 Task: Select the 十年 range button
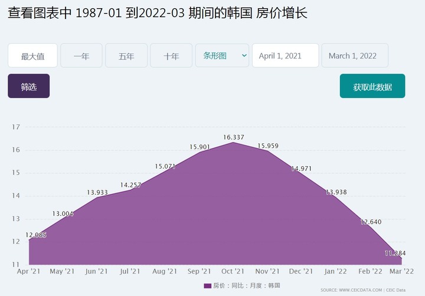(x=171, y=55)
